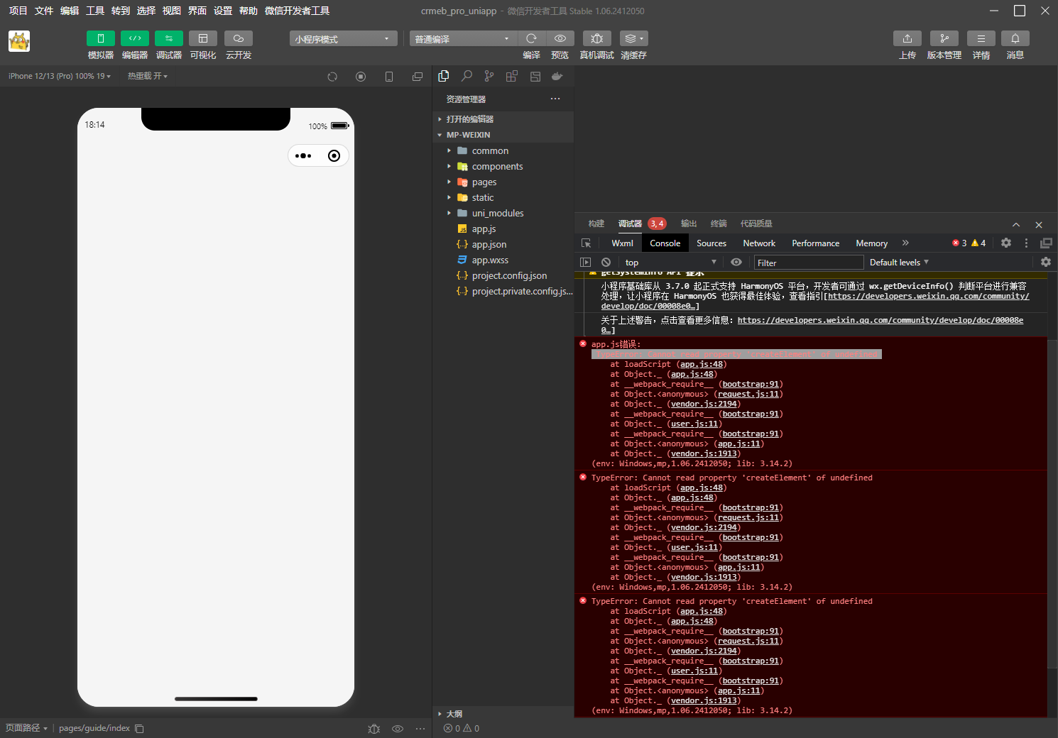Open DevTools settings gear
This screenshot has width=1058, height=738.
1005,243
